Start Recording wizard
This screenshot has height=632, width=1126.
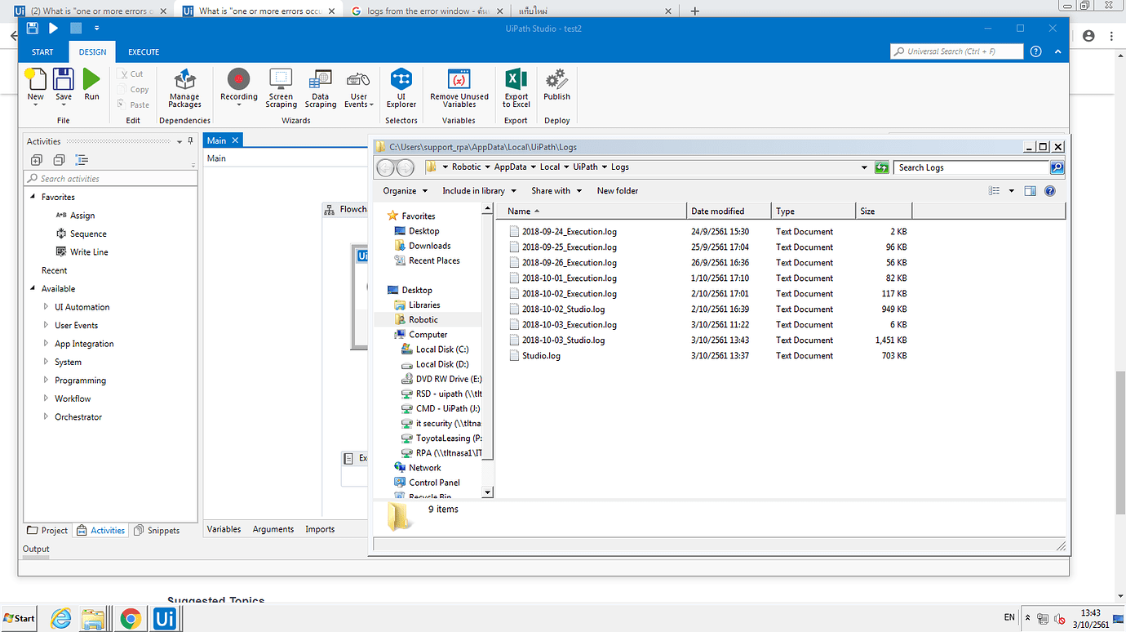coord(238,87)
